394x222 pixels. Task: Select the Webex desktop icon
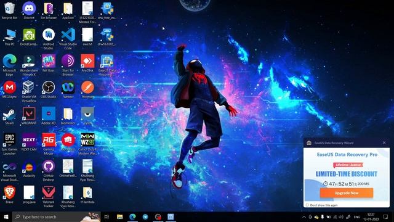(x=68, y=89)
